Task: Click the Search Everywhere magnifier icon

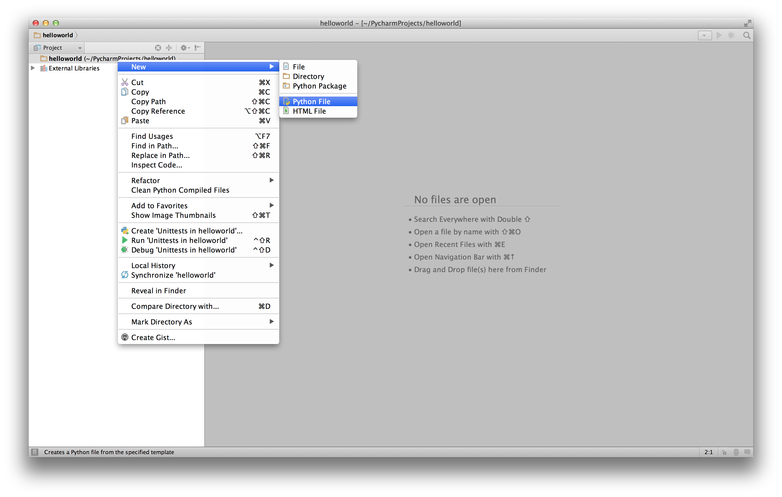Action: click(x=747, y=35)
